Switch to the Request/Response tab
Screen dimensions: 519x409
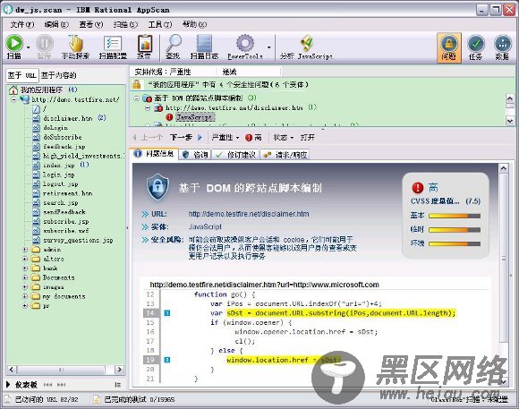click(x=285, y=155)
